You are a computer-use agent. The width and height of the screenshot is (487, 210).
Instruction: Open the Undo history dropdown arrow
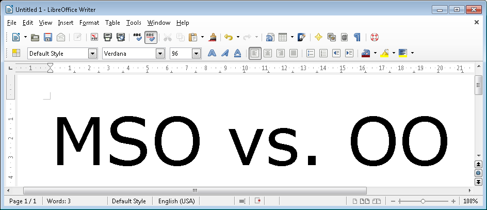[x=238, y=37]
